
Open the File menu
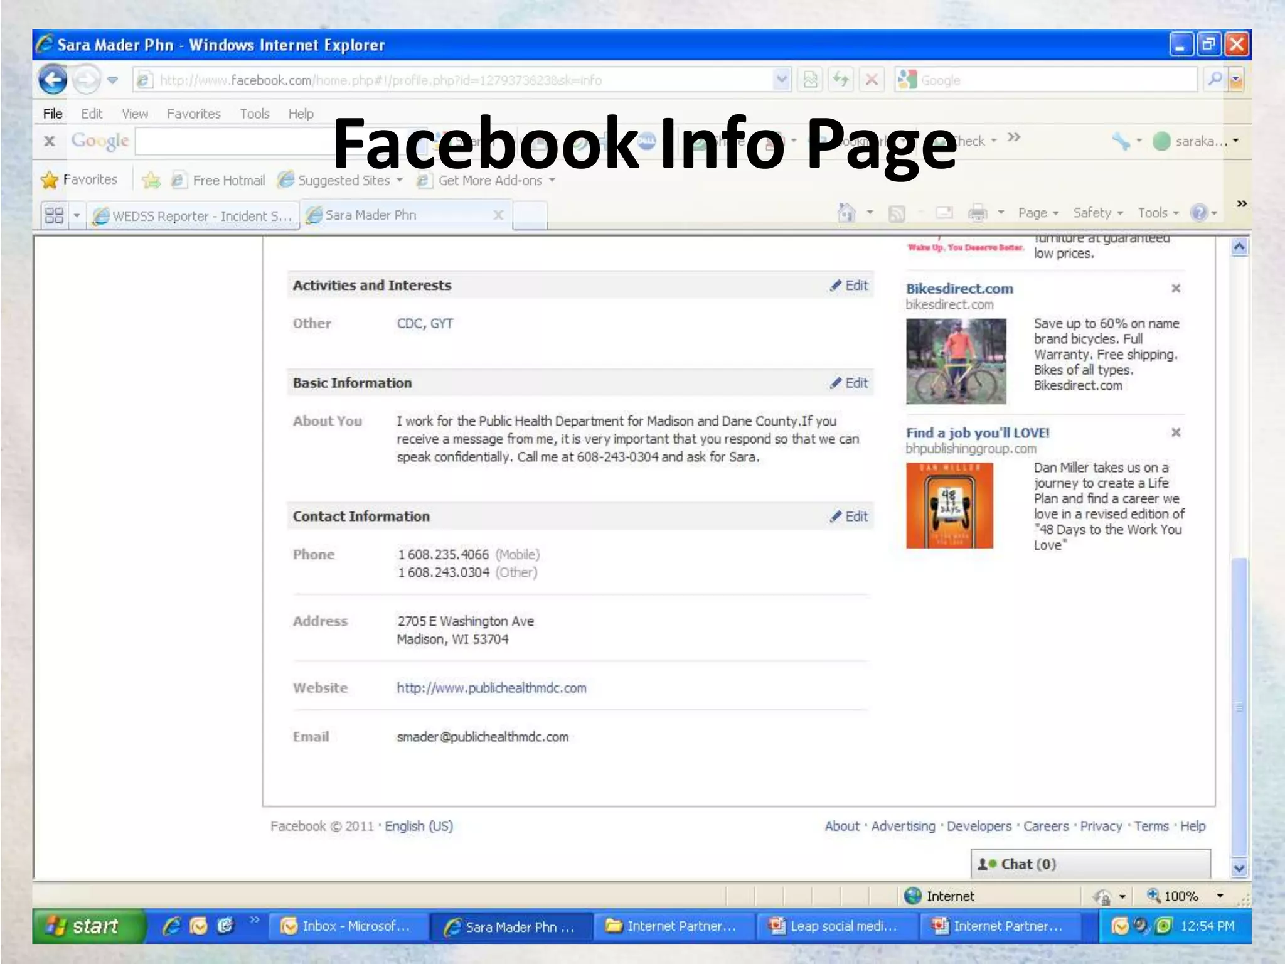pos(53,114)
